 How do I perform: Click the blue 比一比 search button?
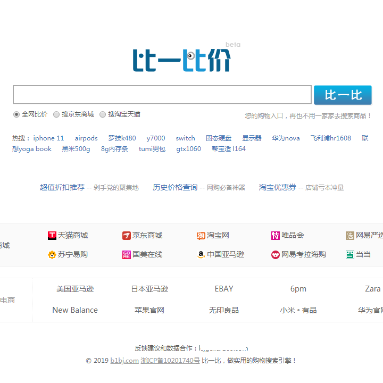pos(343,95)
